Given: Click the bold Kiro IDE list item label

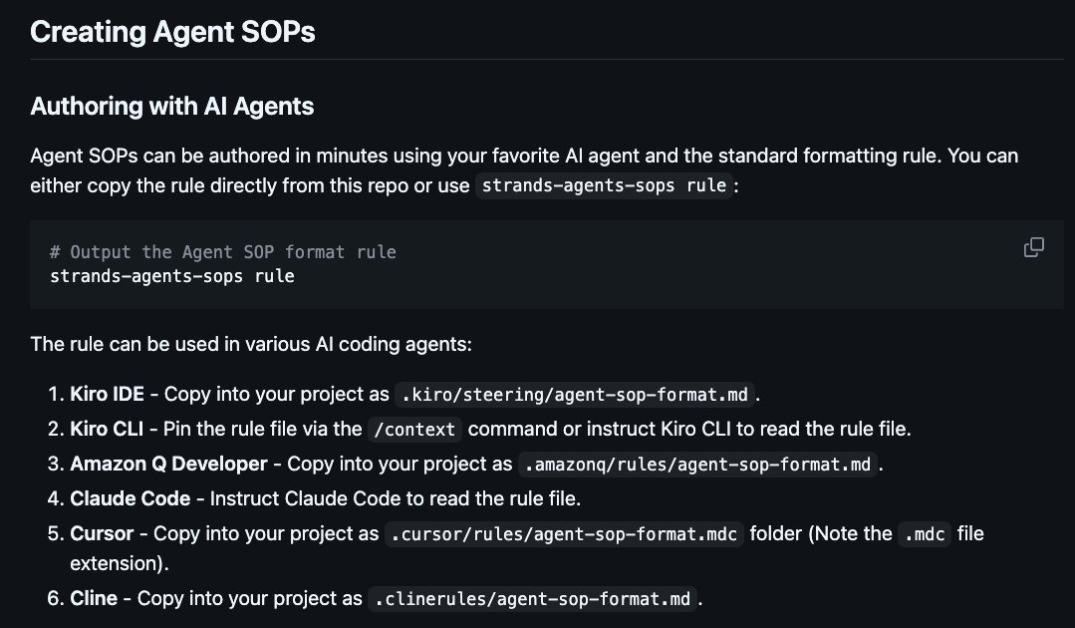Looking at the screenshot, I should [107, 394].
